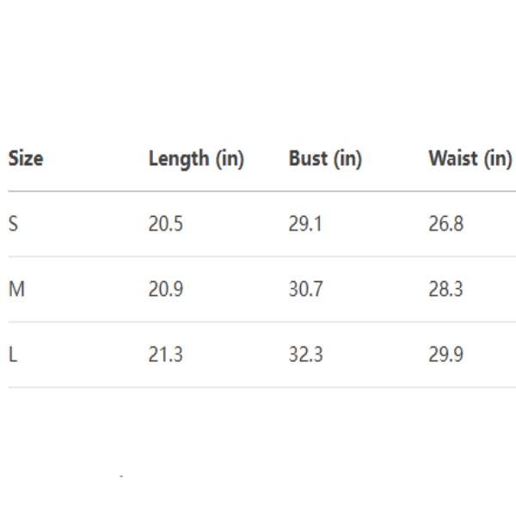Click the 26.8 waist value

445,224
